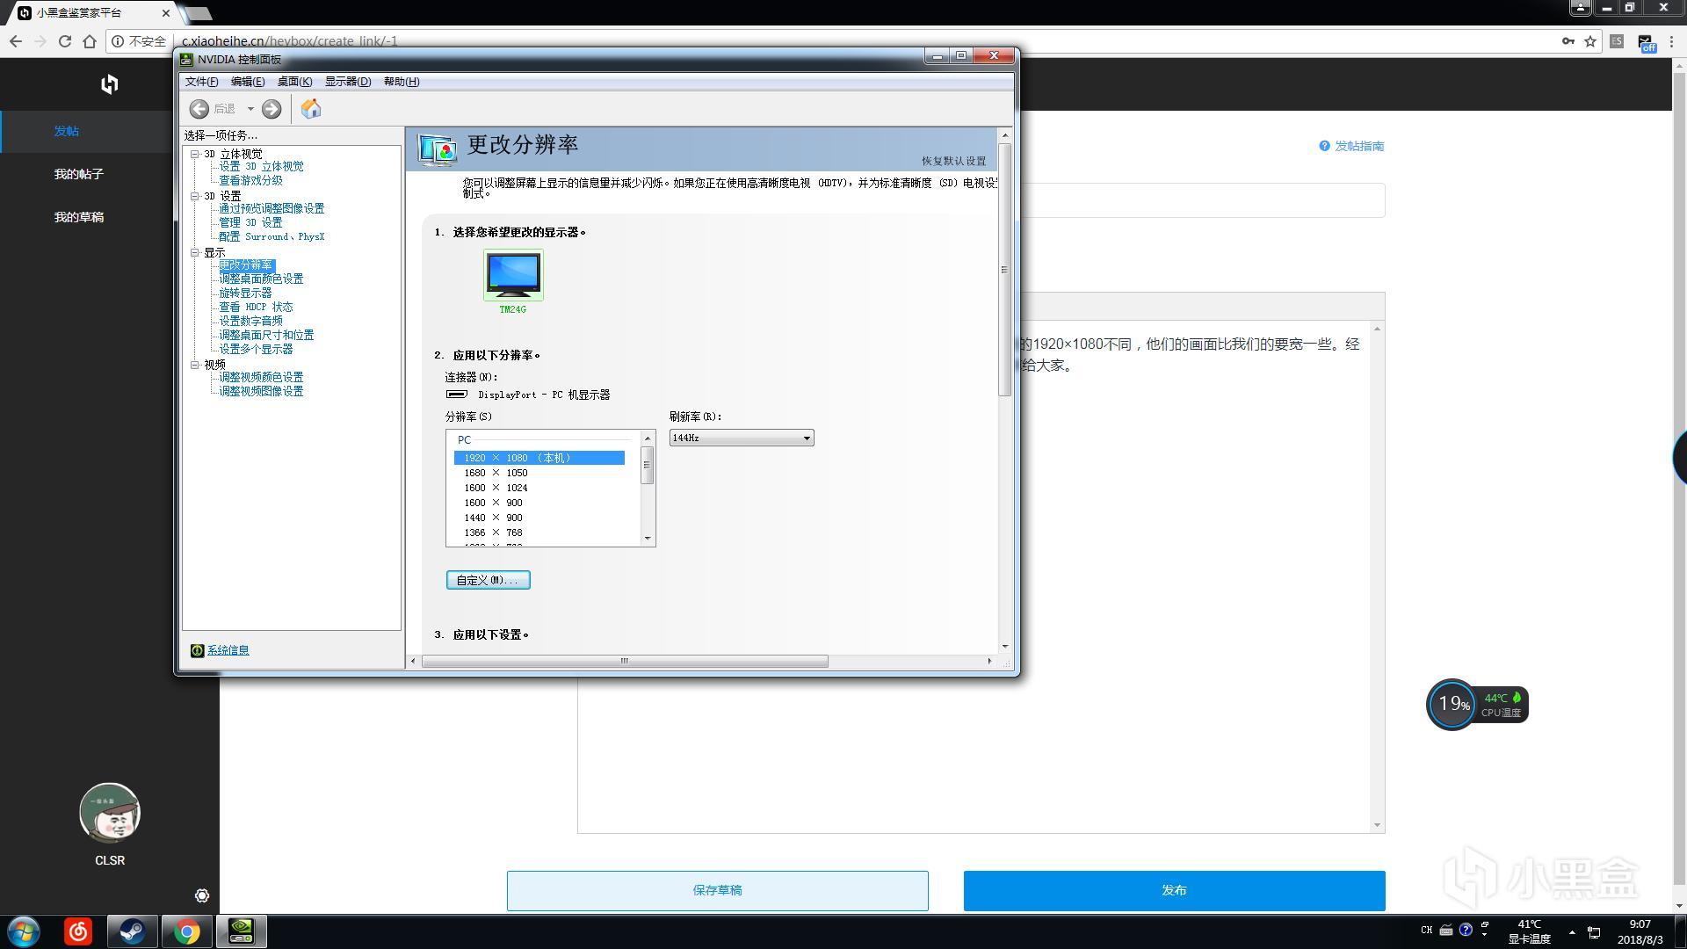Click the ES browser extension icon
Screen dimensions: 1687x949
click(x=1617, y=41)
